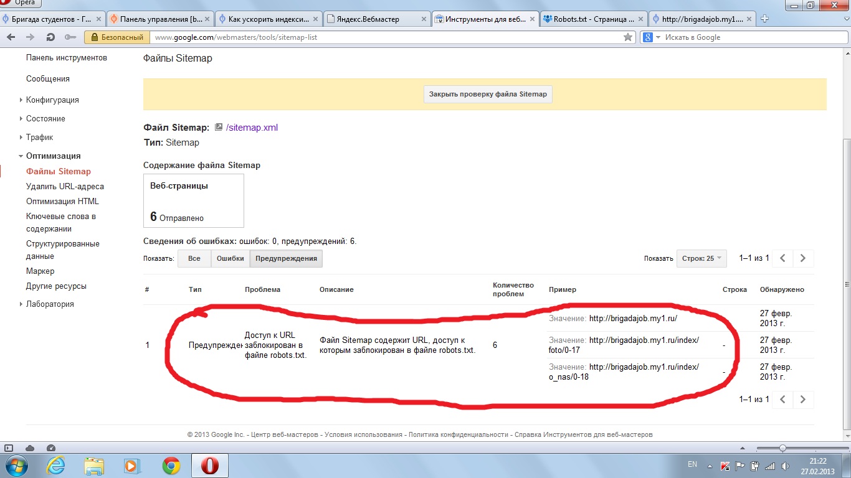Click the Opera password wand key icon

[x=70, y=37]
